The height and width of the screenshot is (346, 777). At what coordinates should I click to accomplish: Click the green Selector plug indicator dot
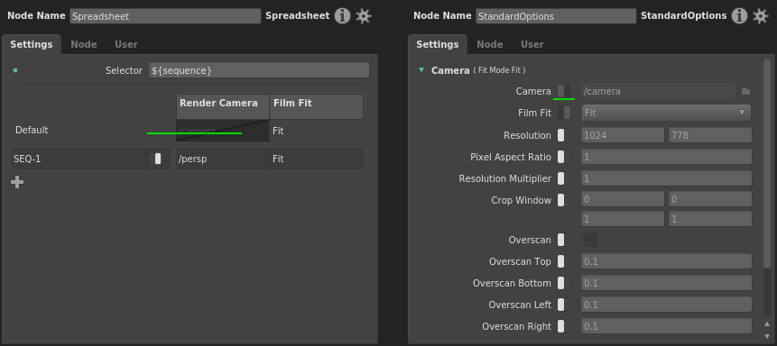(14, 71)
